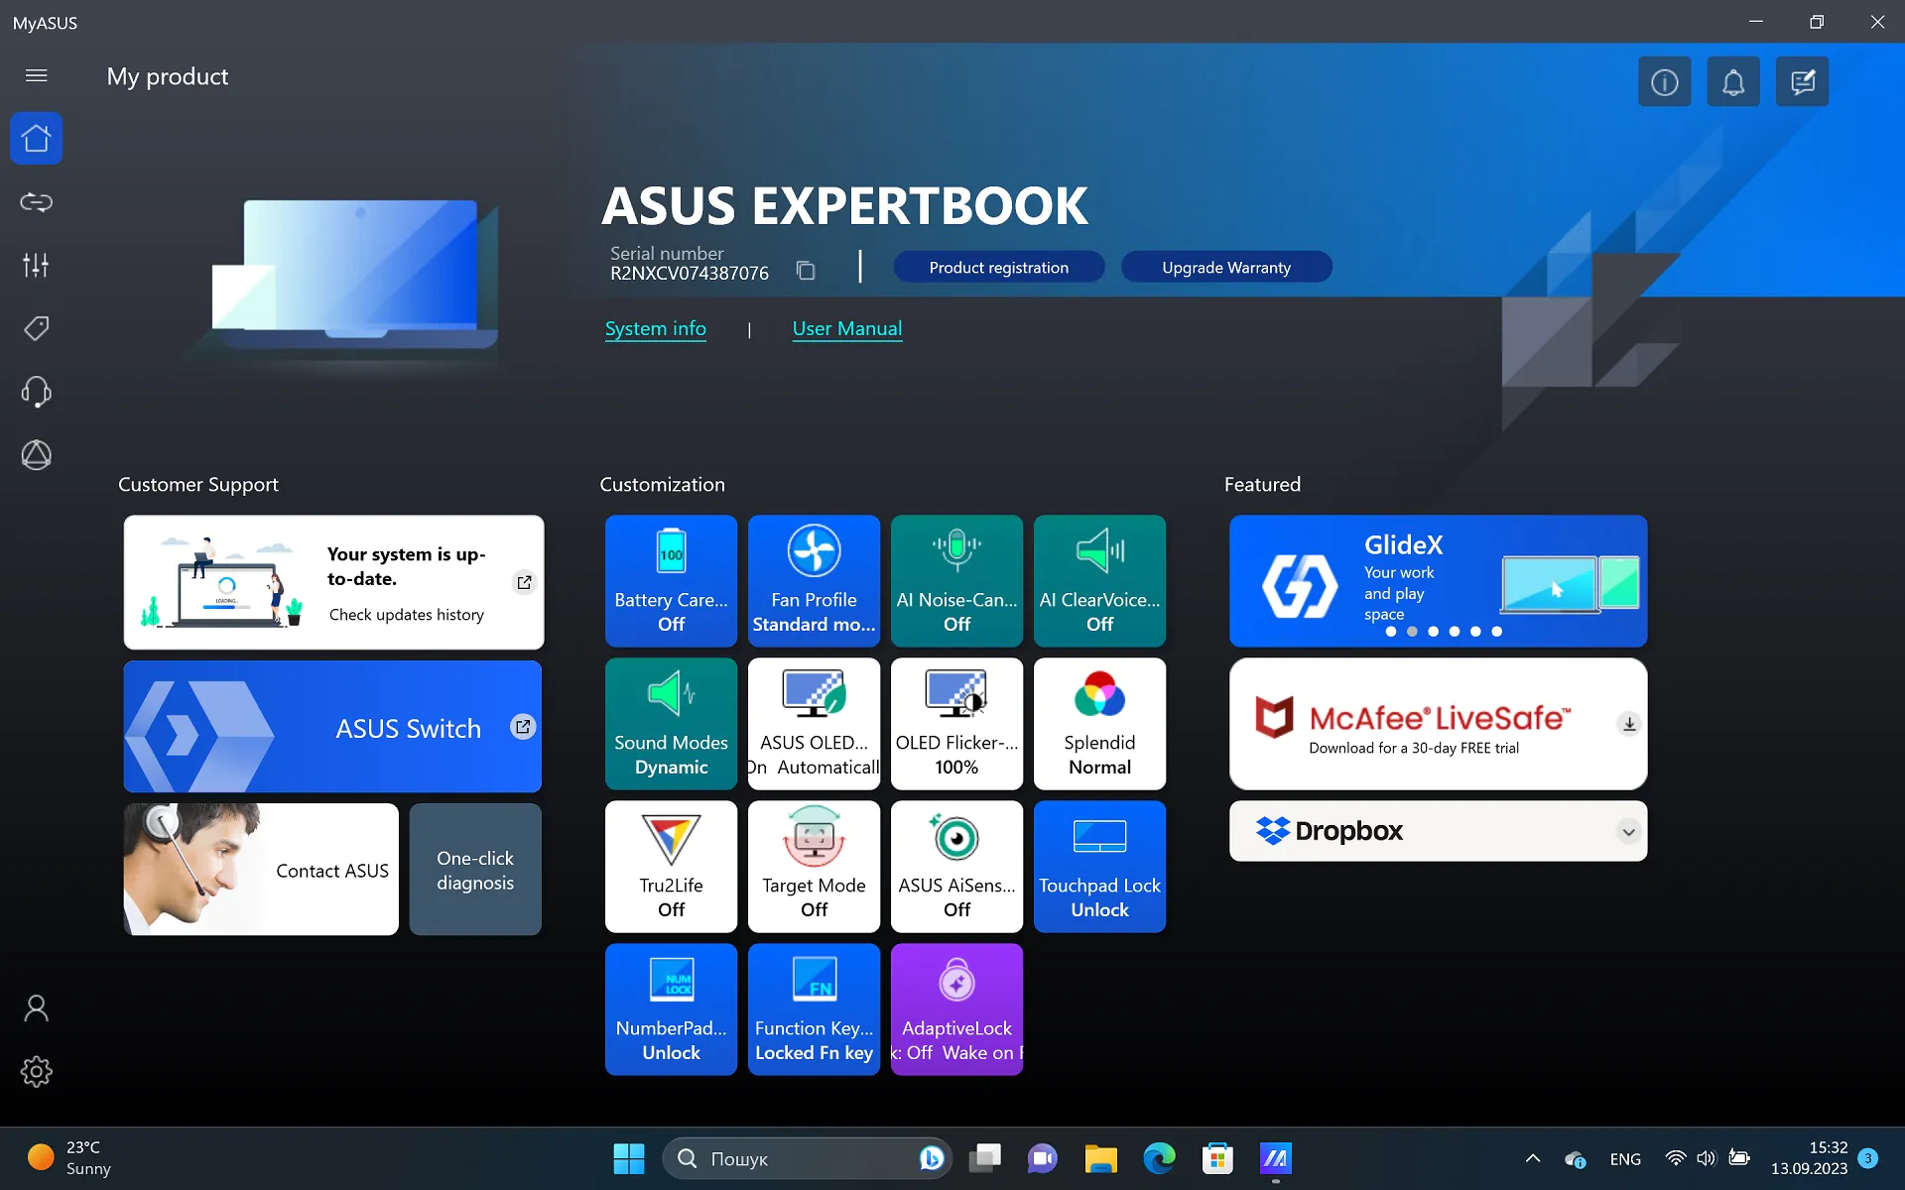Image resolution: width=1905 pixels, height=1190 pixels.
Task: Launch Microsoft Edge from taskbar
Action: [1159, 1158]
